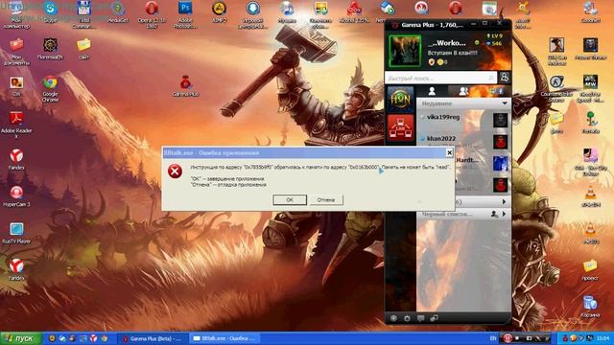Switch to the BBtalk.exe taskbar button
Viewport: 614px width, 345px height.
[224, 338]
